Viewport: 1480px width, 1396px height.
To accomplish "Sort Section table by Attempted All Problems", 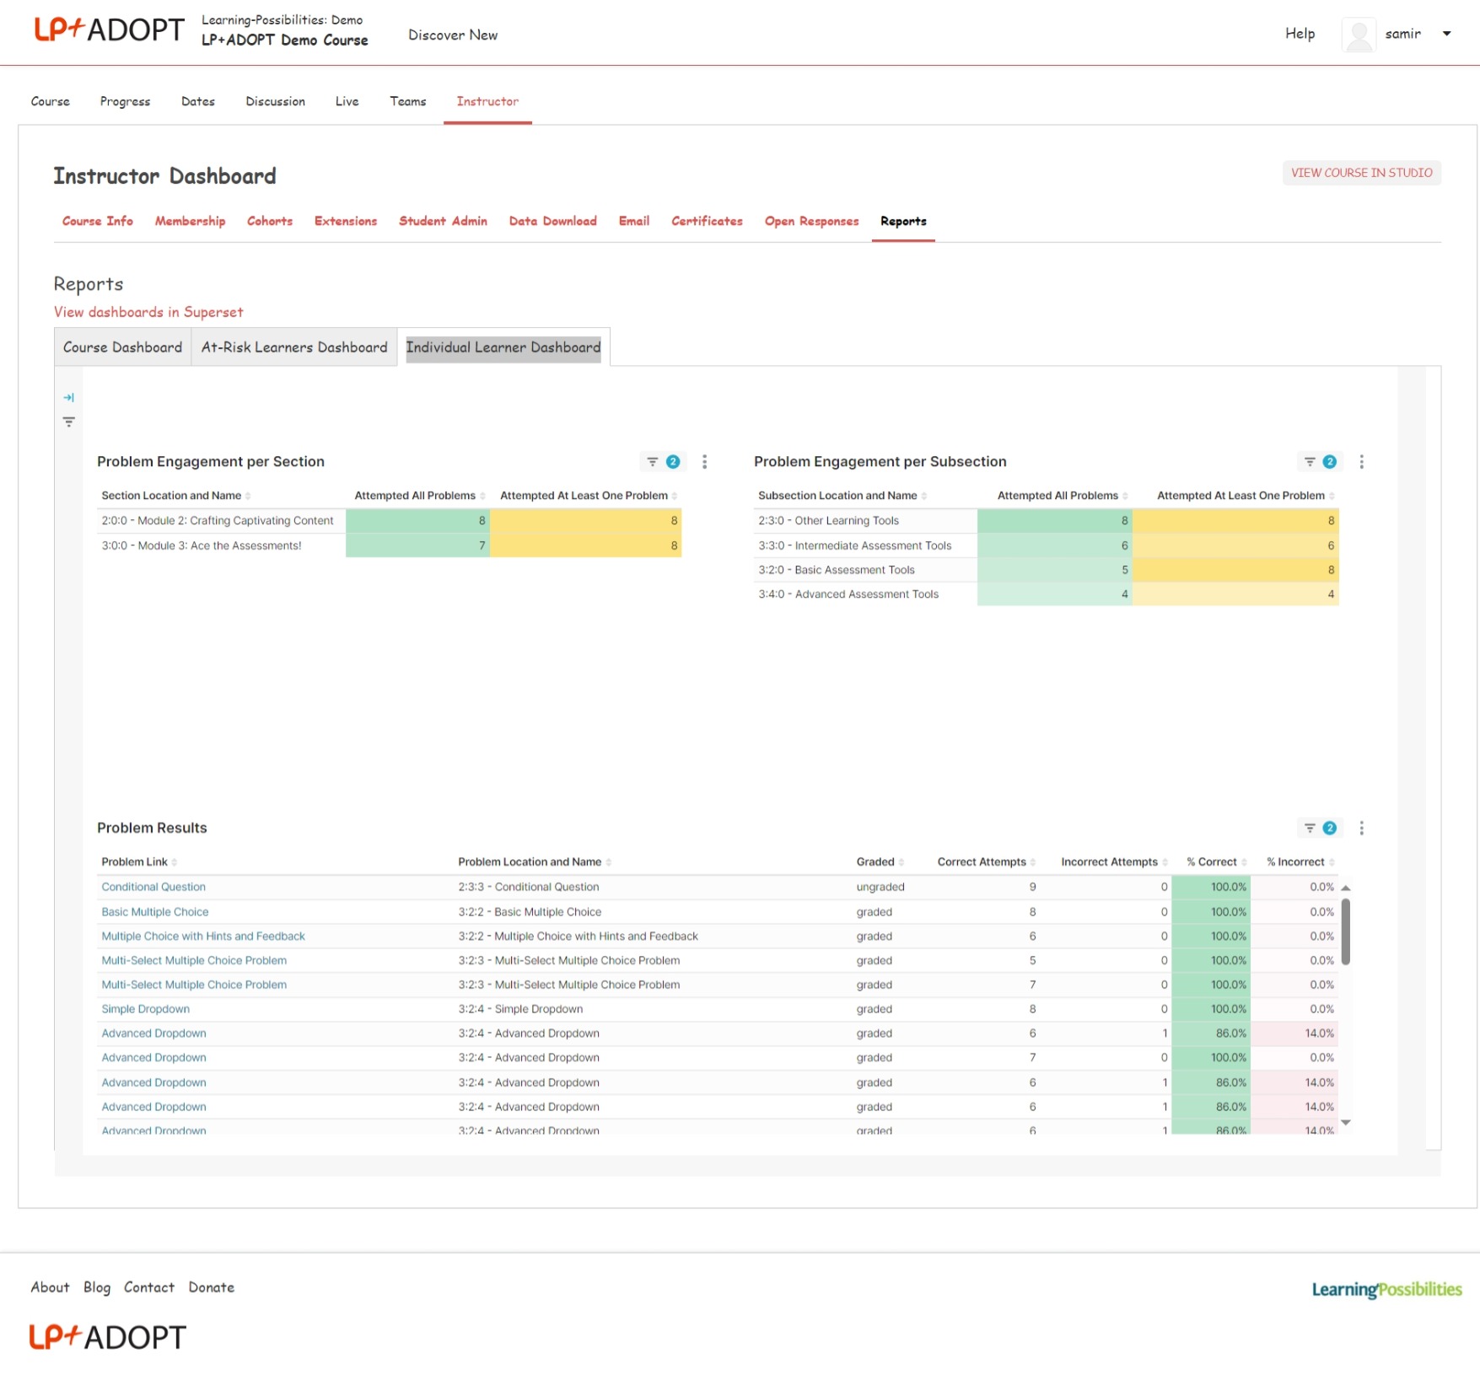I will 420,496.
